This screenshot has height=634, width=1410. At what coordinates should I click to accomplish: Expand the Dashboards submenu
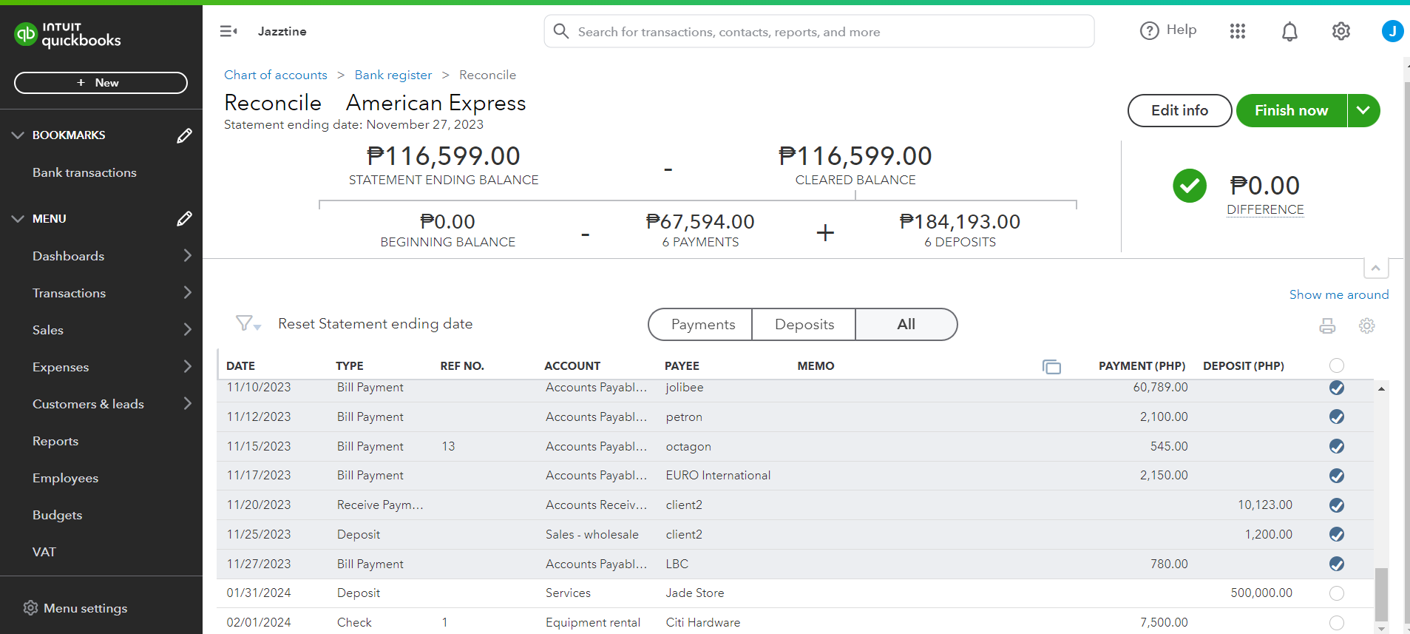[x=187, y=256]
